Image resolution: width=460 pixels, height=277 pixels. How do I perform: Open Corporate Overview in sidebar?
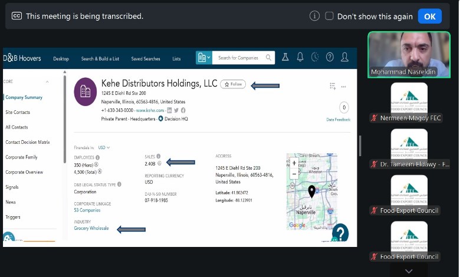coord(24,172)
